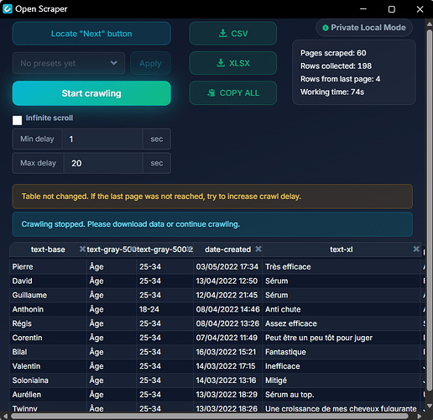Click the Open Scraper app logo icon
The image size is (433, 420).
8,8
